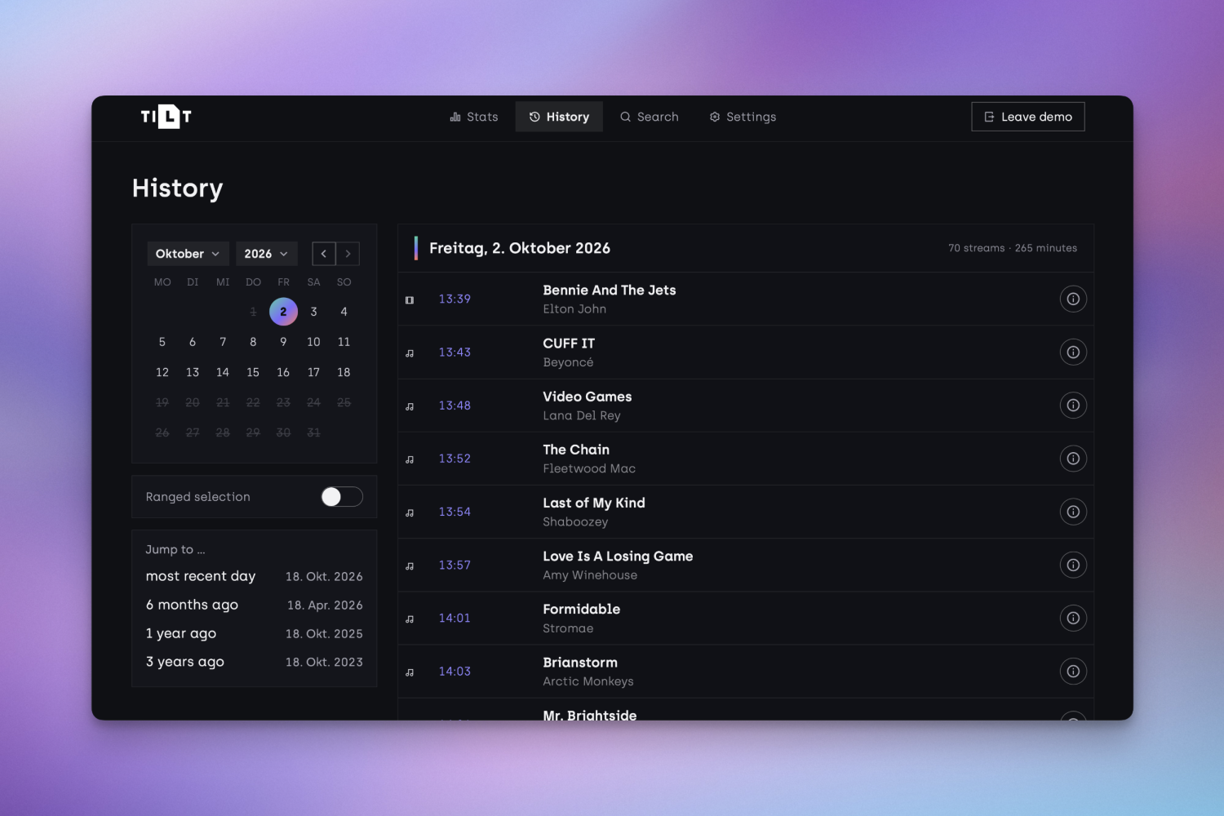
Task: Go to the previous month
Action: click(x=324, y=254)
